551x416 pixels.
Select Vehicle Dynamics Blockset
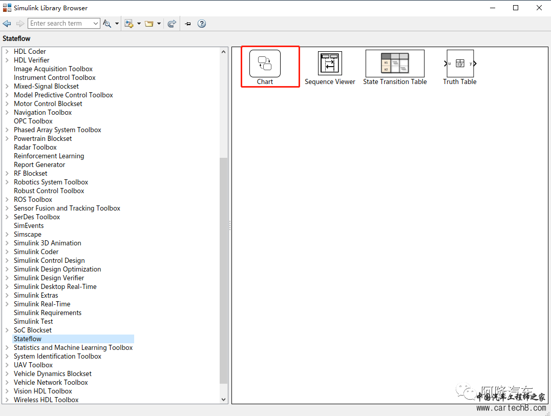52,373
